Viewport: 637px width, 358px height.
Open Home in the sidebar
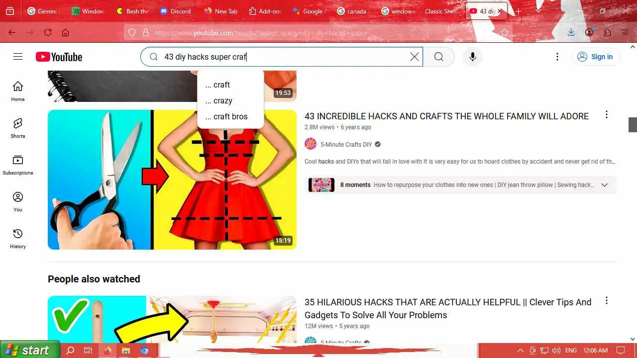point(18,91)
